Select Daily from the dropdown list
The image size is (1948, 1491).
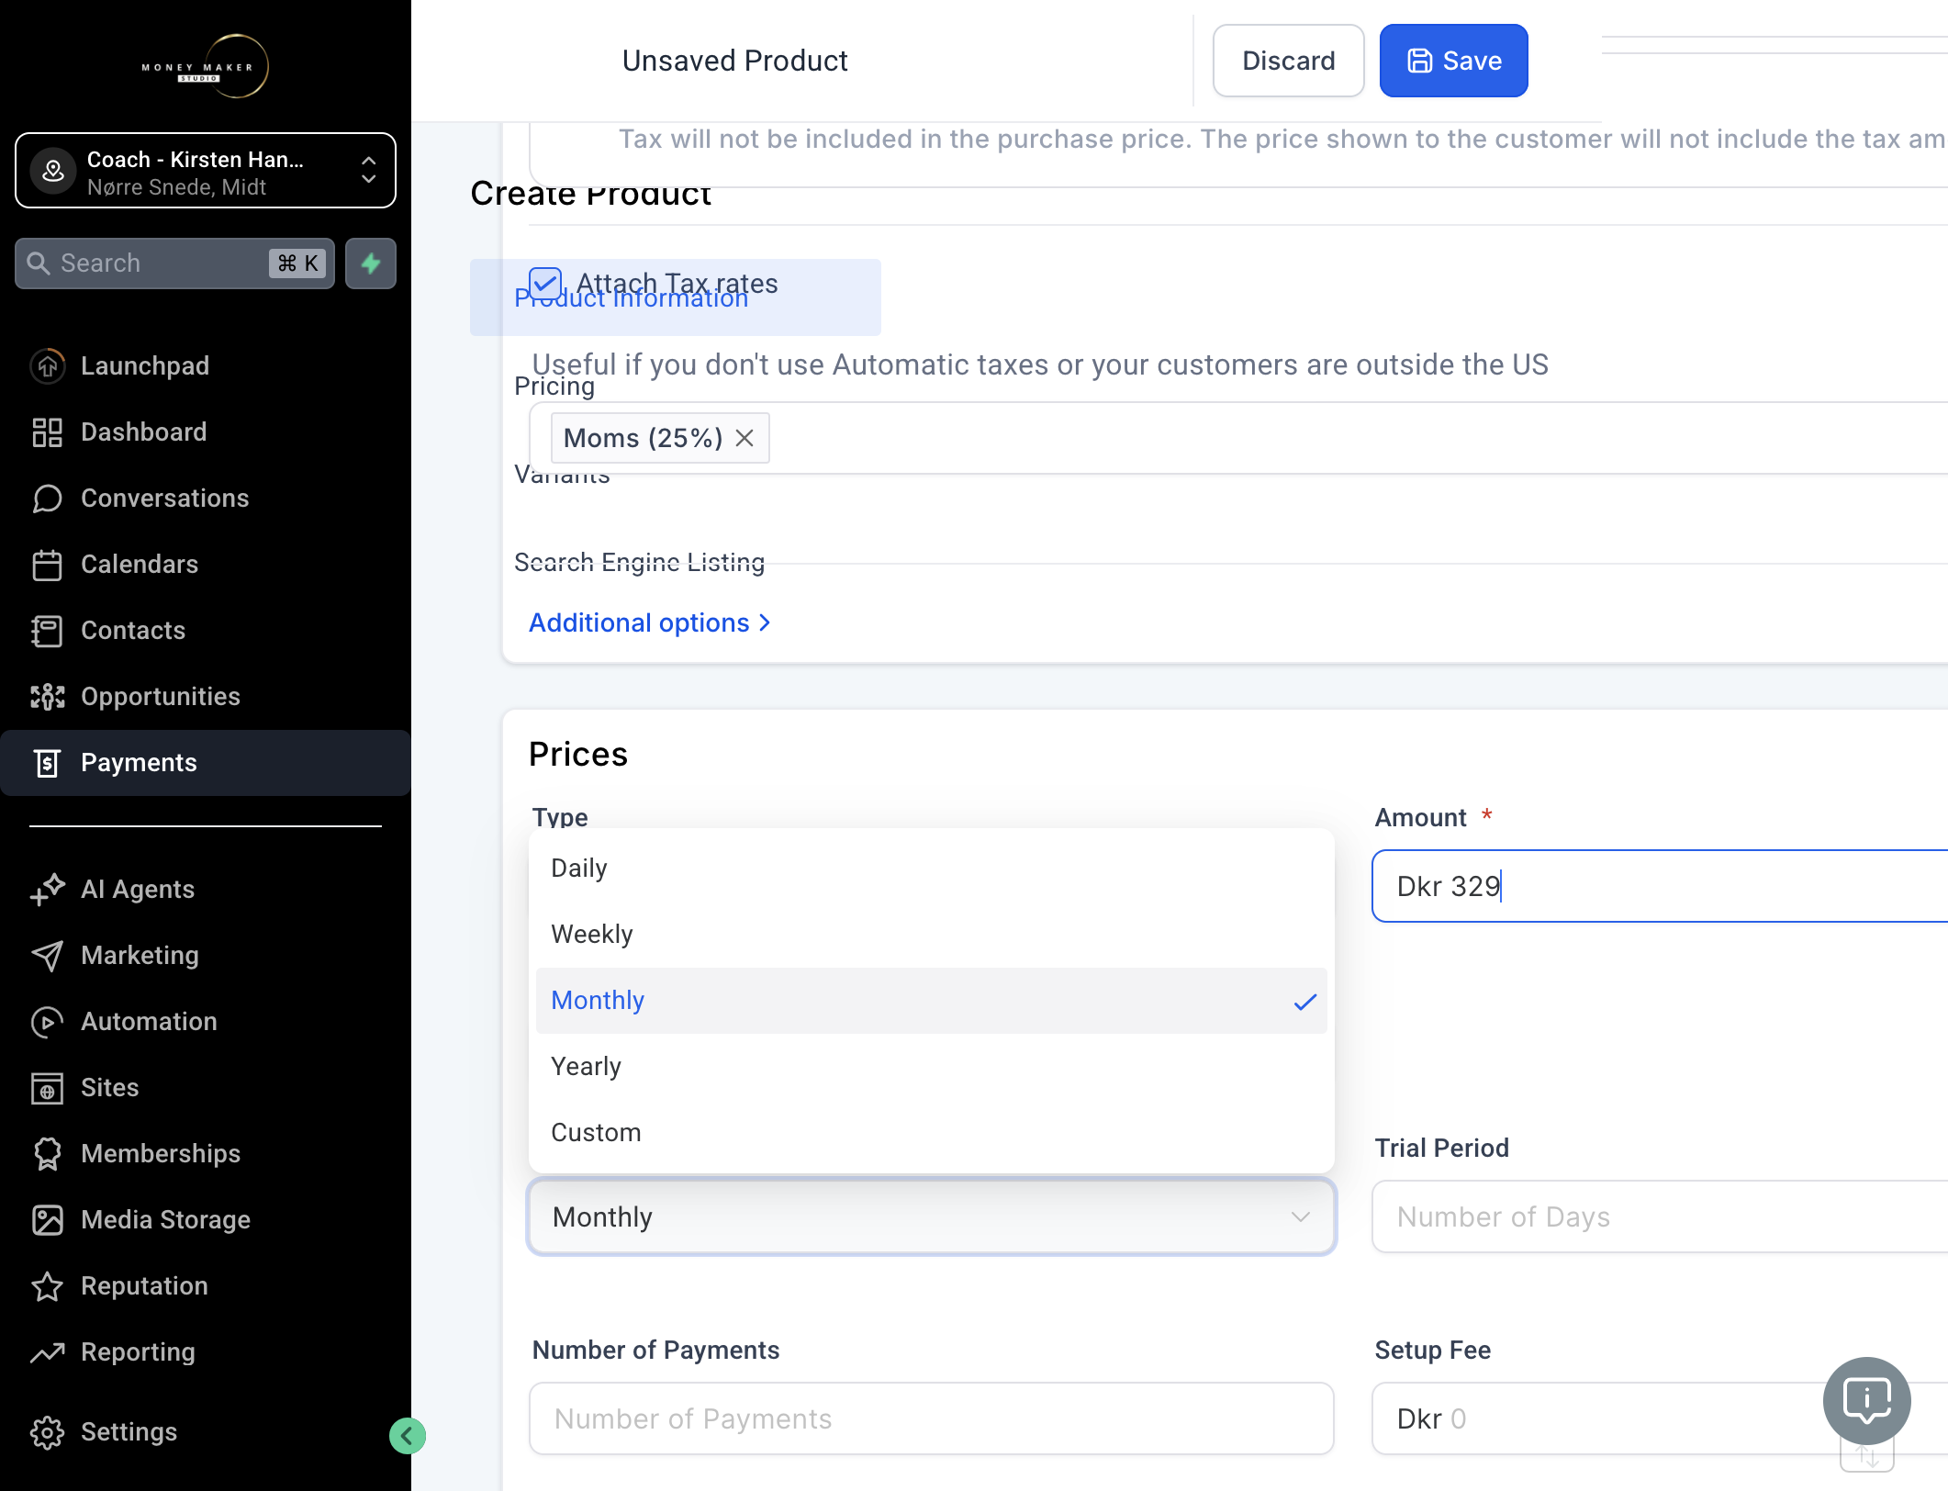pyautogui.click(x=932, y=868)
